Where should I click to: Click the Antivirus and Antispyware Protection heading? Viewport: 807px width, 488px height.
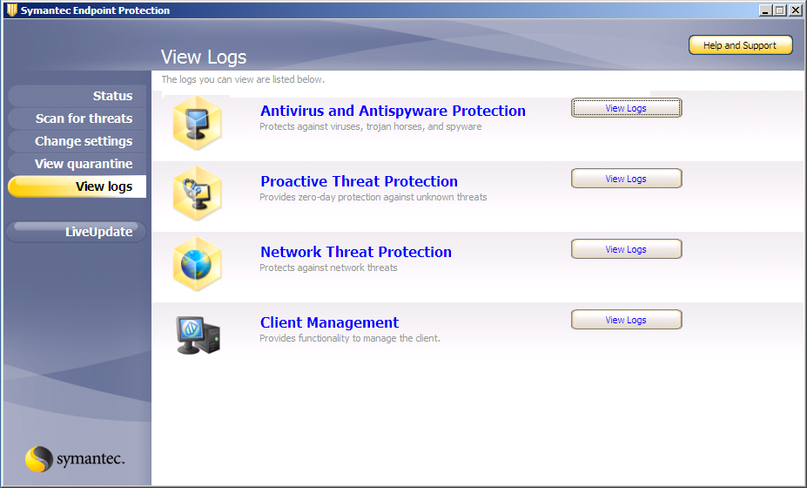[x=393, y=111]
